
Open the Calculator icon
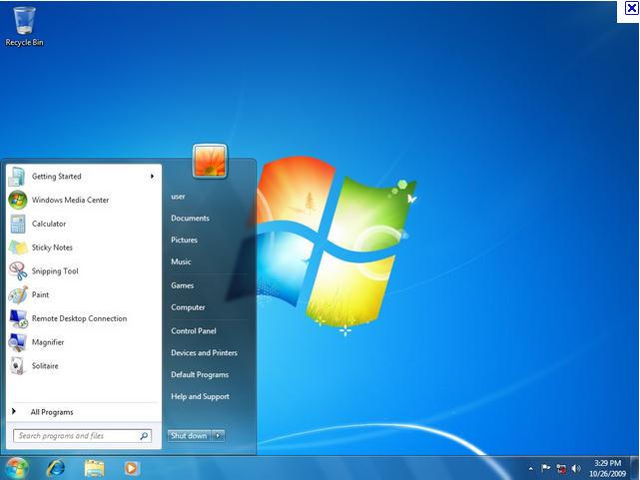pyautogui.click(x=18, y=224)
